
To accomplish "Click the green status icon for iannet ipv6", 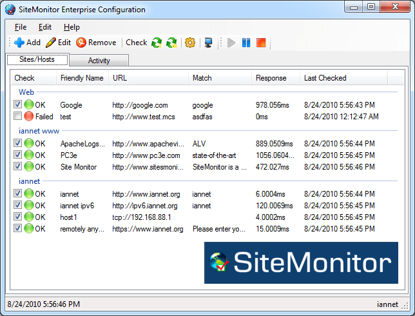I will tap(29, 205).
